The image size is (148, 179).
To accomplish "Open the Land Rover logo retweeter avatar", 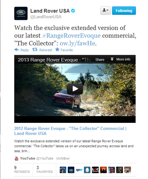I will 71,170.
